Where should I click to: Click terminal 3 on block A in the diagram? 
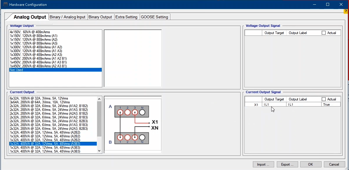point(135,112)
